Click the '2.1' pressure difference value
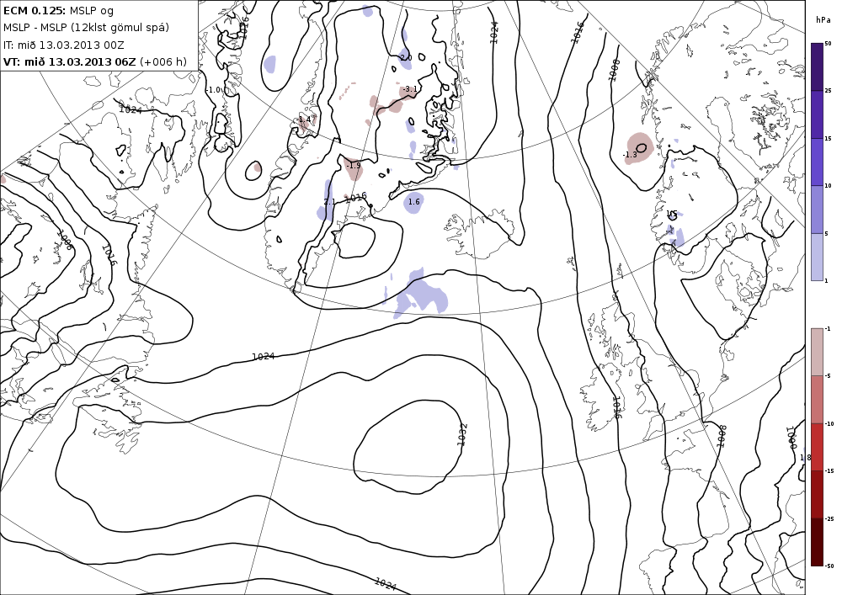Viewport: 842px width, 595px height. pyautogui.click(x=329, y=202)
